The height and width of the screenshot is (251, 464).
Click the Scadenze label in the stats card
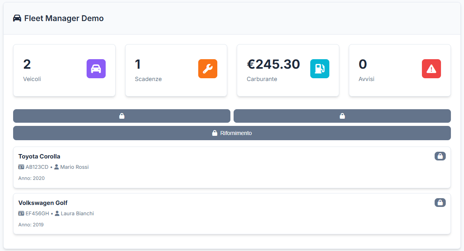(x=148, y=79)
